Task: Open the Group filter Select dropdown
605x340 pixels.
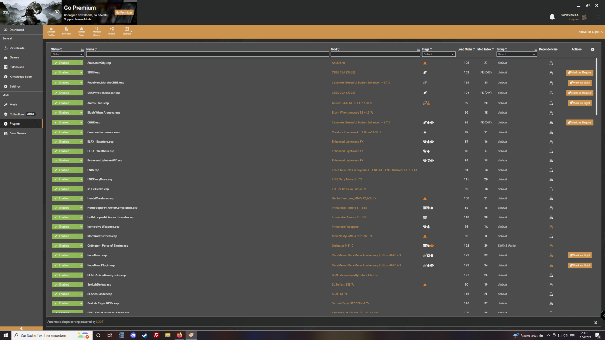Action: point(517,54)
